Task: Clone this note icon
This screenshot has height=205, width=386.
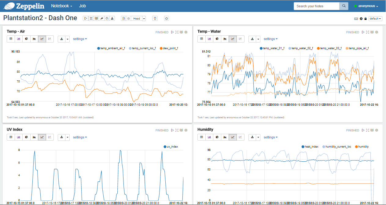Action: tap(107, 19)
